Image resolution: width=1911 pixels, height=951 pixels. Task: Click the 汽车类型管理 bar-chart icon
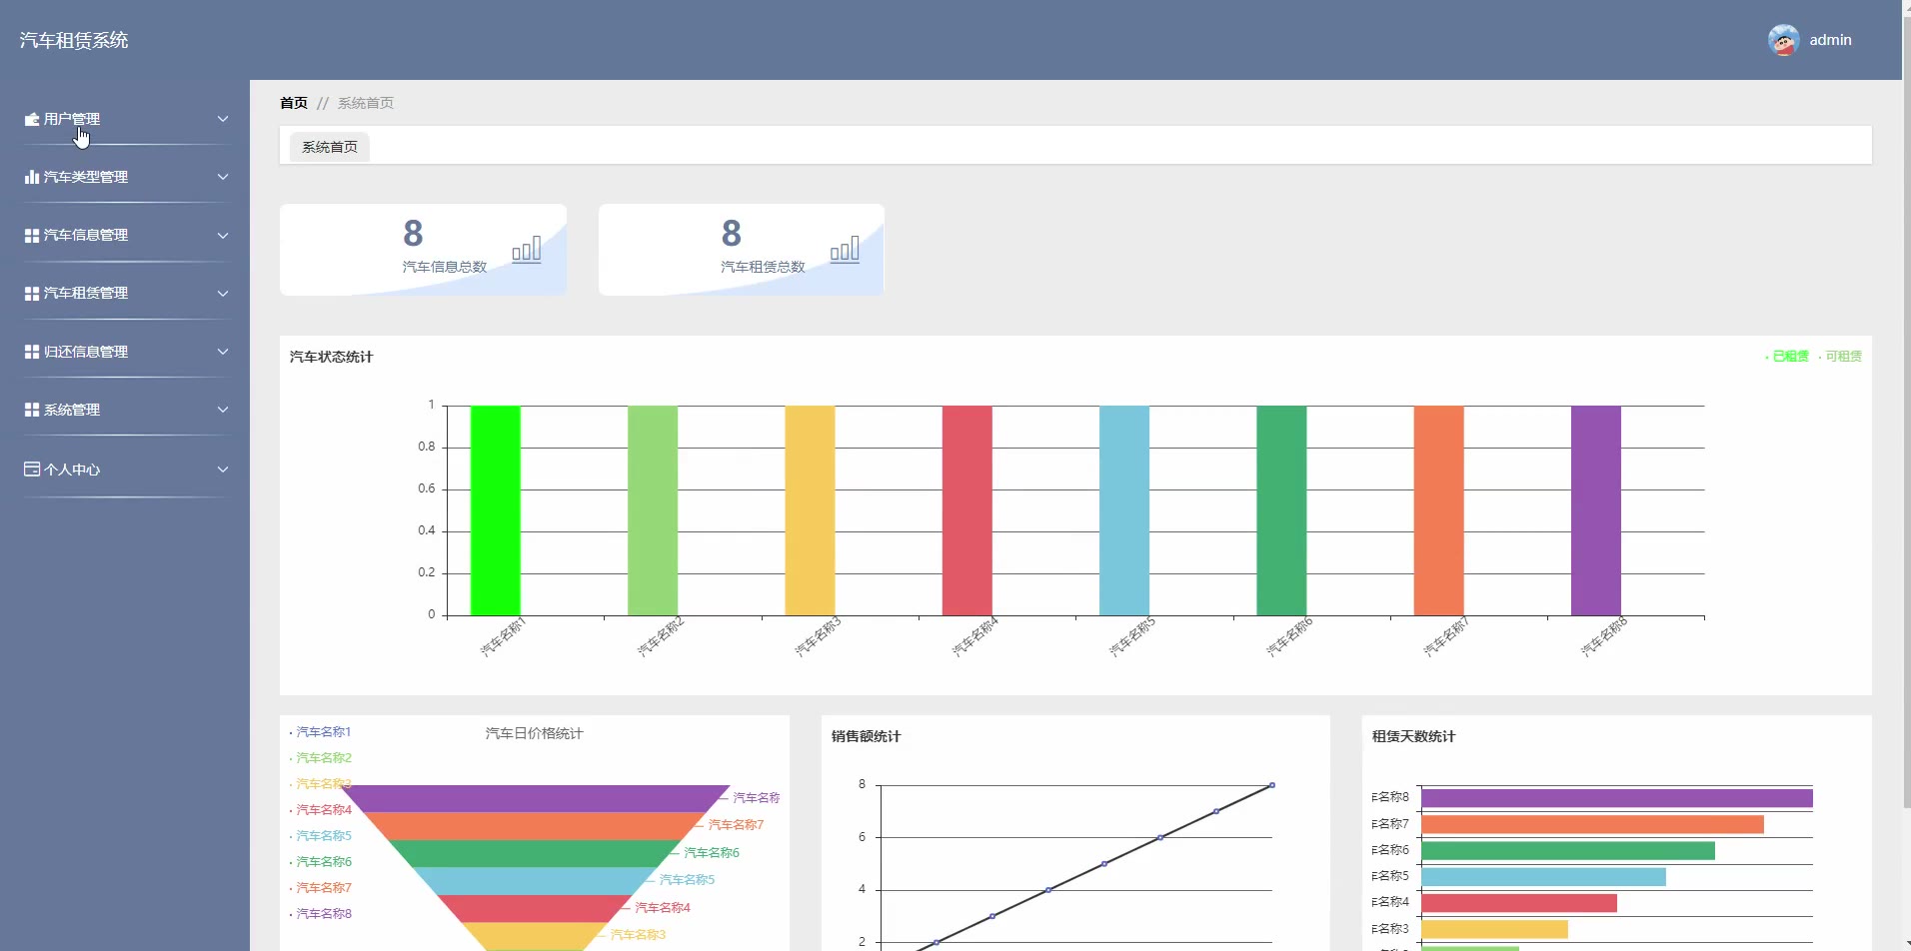32,177
